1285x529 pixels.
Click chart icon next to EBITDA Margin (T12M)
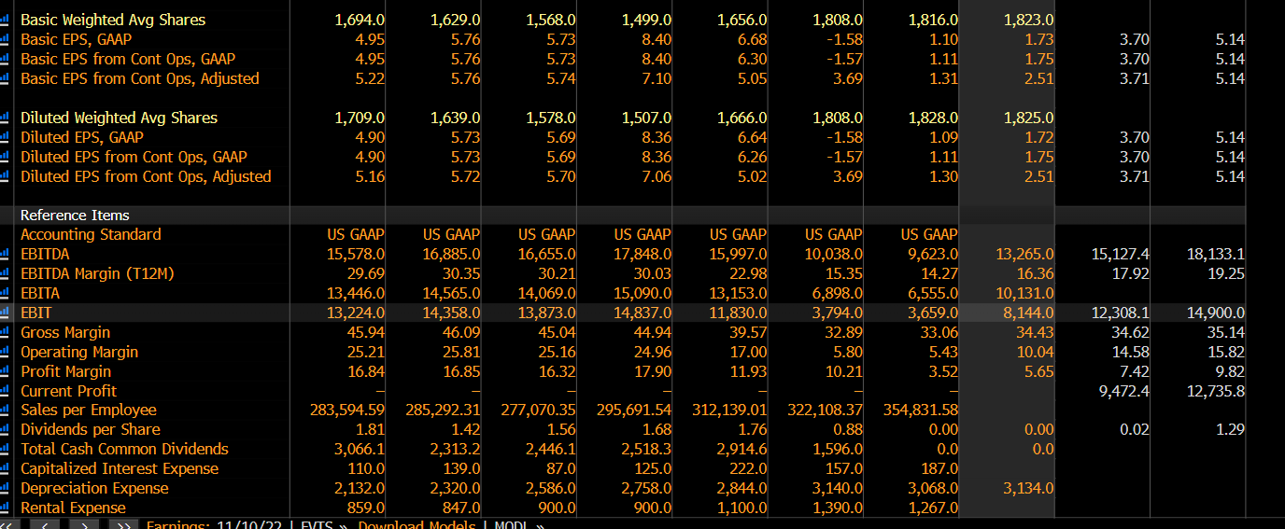pyautogui.click(x=5, y=273)
